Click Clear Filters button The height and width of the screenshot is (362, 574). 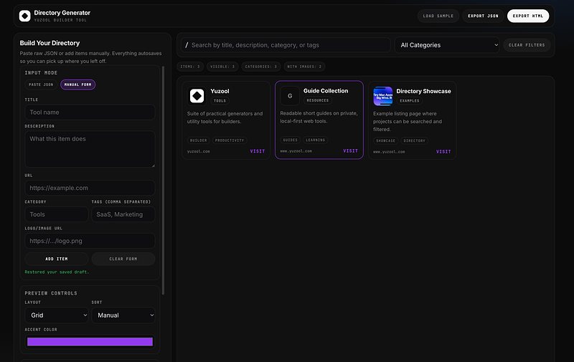pyautogui.click(x=527, y=45)
